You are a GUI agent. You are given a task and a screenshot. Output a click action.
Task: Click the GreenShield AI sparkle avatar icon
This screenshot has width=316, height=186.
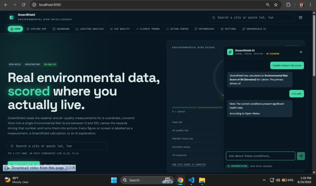pos(230,52)
